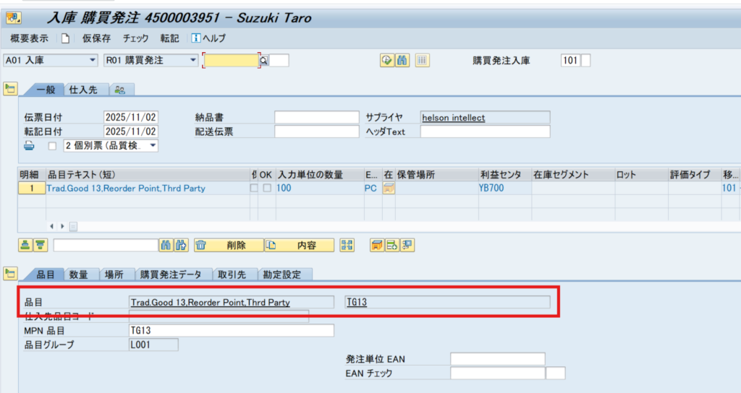Image resolution: width=741 pixels, height=393 pixels.
Task: Switch to the 数量 tab
Action: 78,275
